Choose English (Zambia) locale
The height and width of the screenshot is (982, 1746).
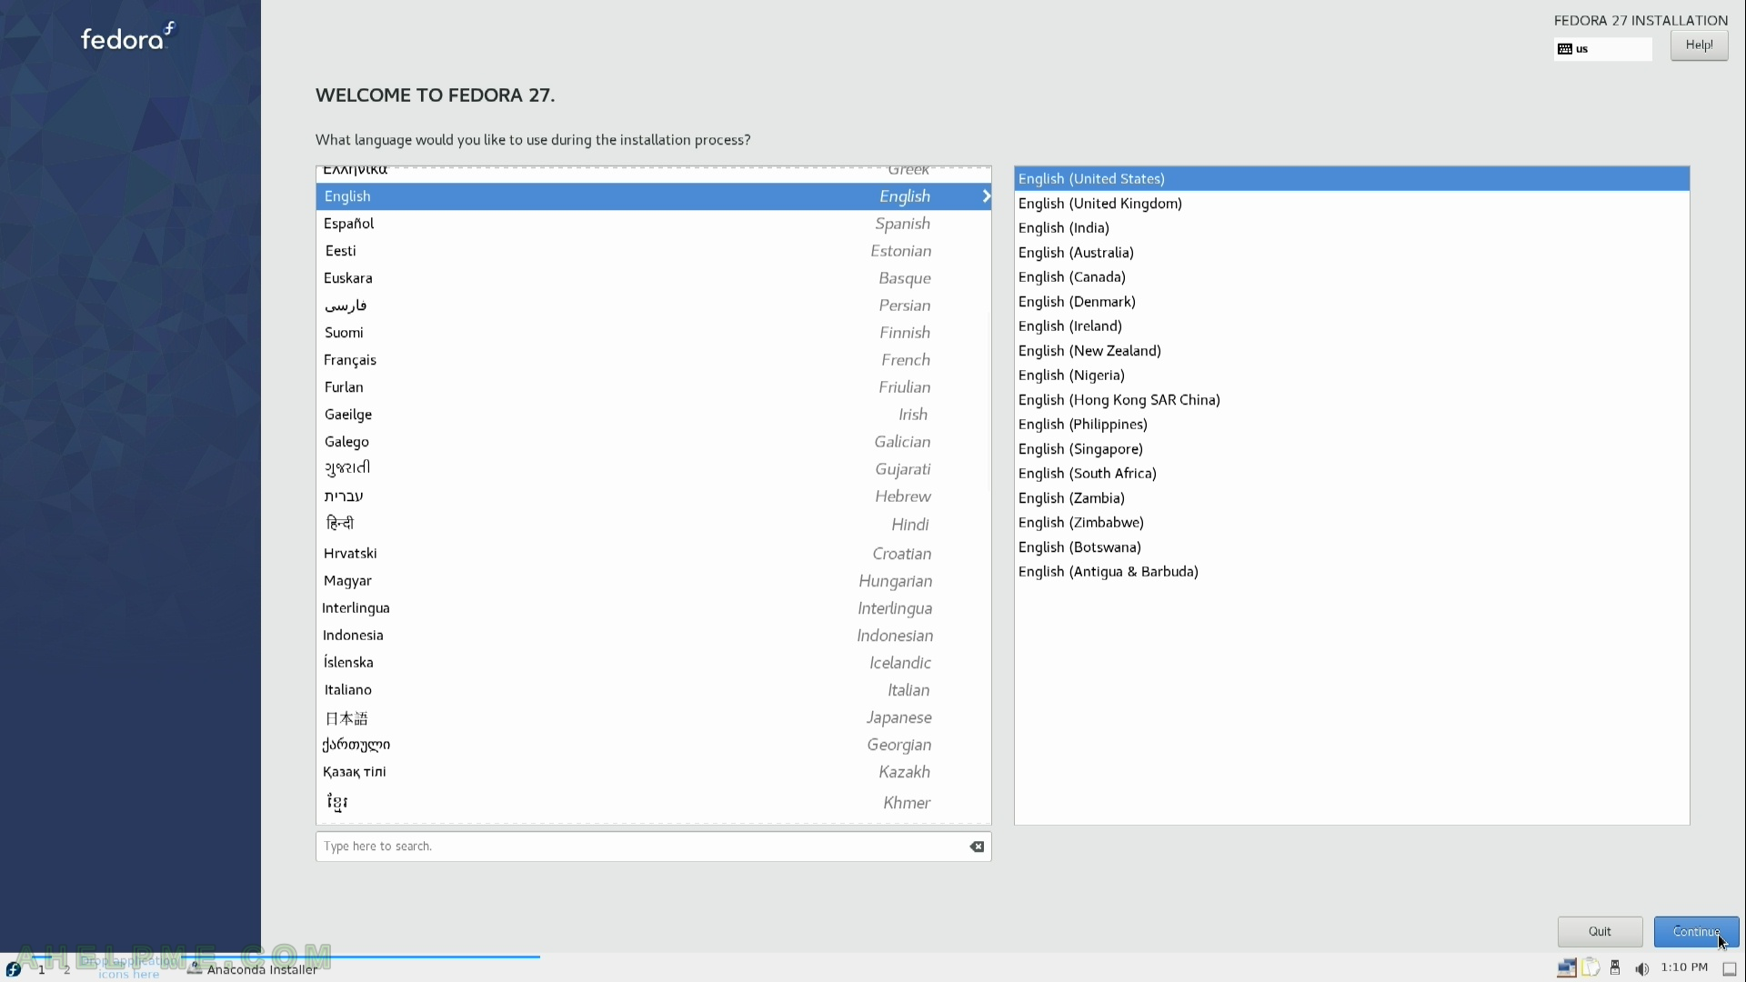(x=1351, y=498)
